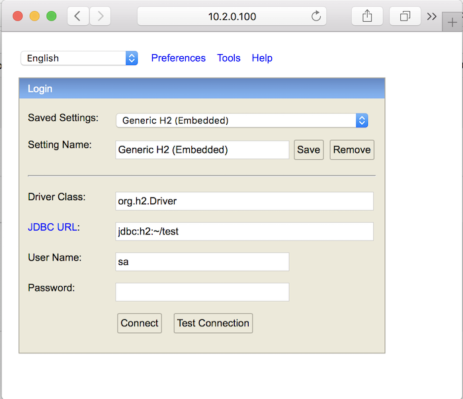
Task: Save the current setting
Action: (x=309, y=150)
